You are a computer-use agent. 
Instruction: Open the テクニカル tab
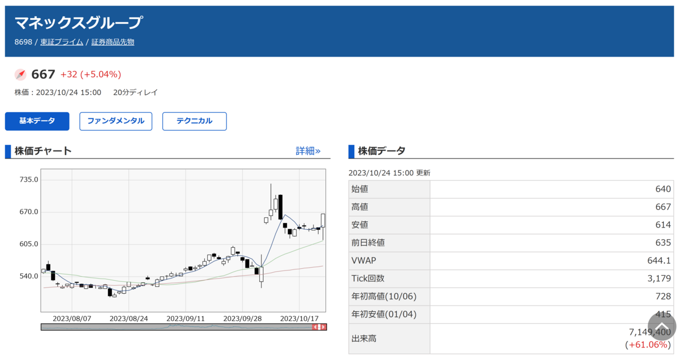[x=195, y=121]
